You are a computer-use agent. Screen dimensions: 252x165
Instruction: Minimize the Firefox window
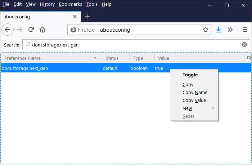(210, 5)
